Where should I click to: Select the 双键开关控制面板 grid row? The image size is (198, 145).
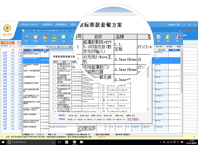[32, 116]
